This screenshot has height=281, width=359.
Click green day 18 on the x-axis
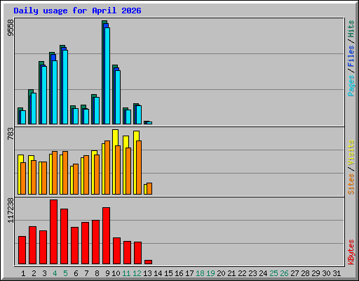pyautogui.click(x=200, y=273)
